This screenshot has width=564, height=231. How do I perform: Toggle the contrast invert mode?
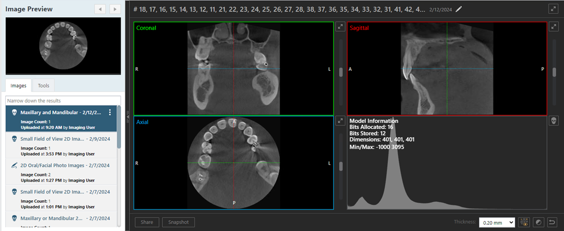(x=538, y=223)
